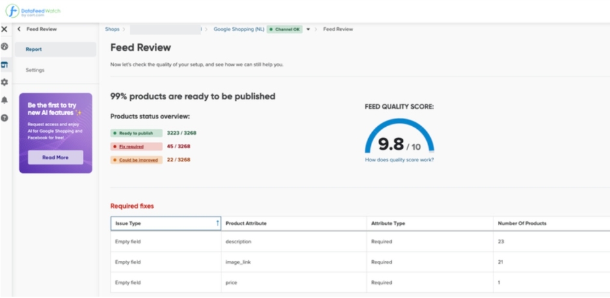Open the dashboard gauge icon in sidebar

click(x=5, y=47)
